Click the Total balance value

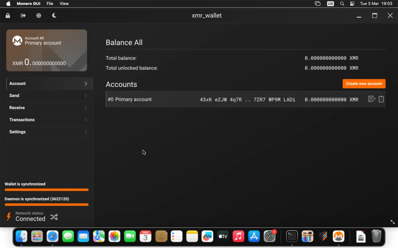(x=331, y=58)
